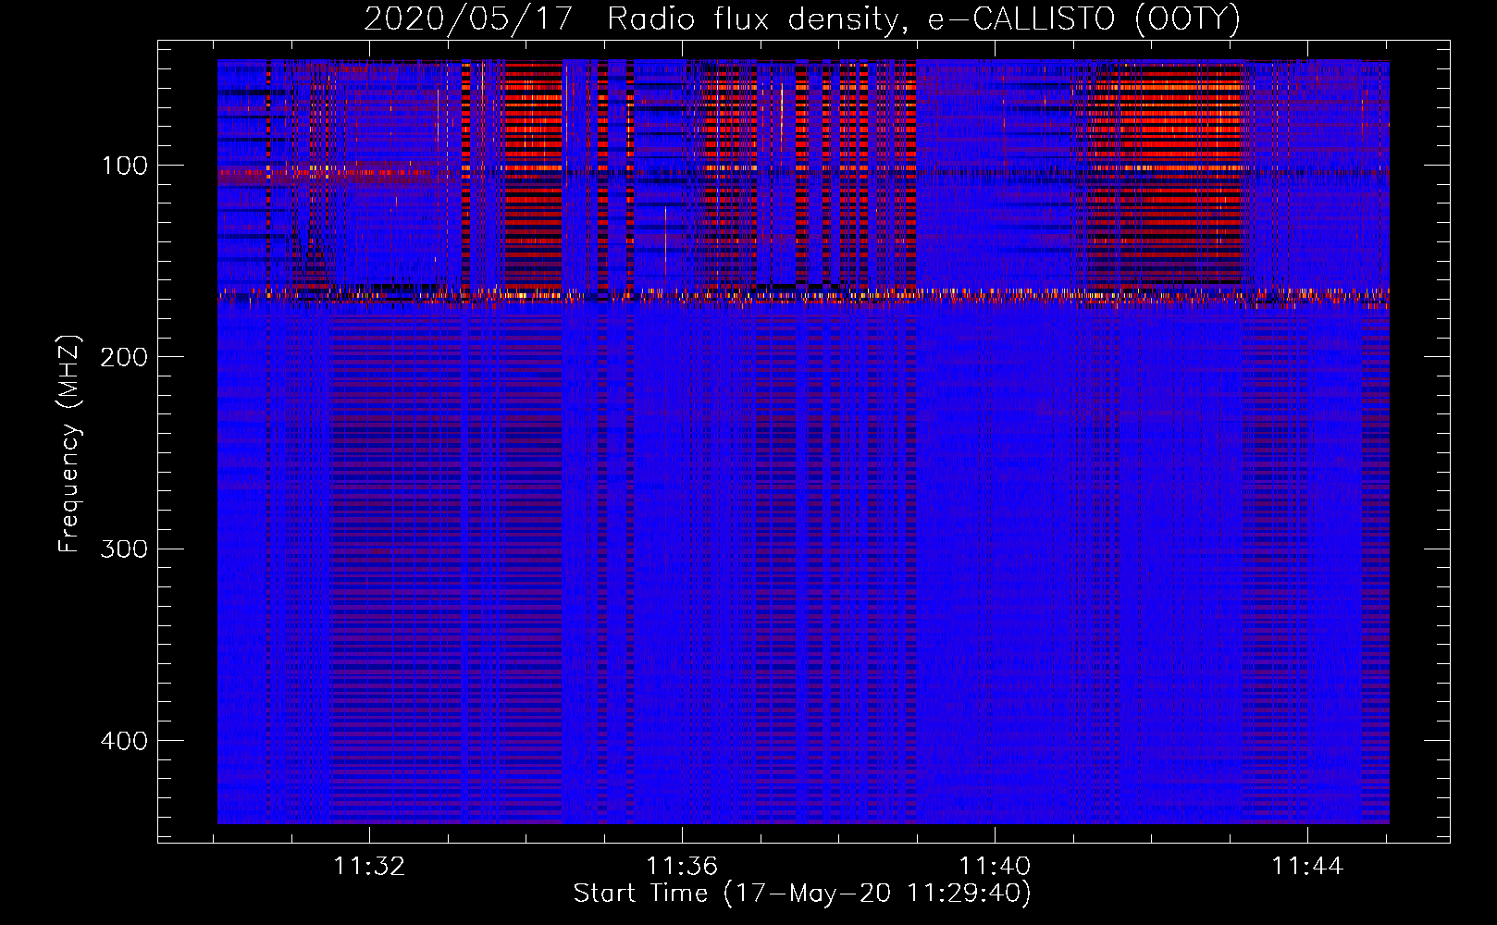Click the '400' frequency tick label

point(124,741)
